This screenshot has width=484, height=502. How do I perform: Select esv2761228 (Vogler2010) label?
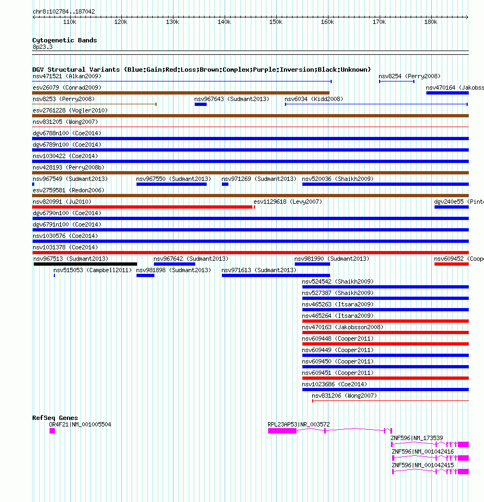(70, 110)
